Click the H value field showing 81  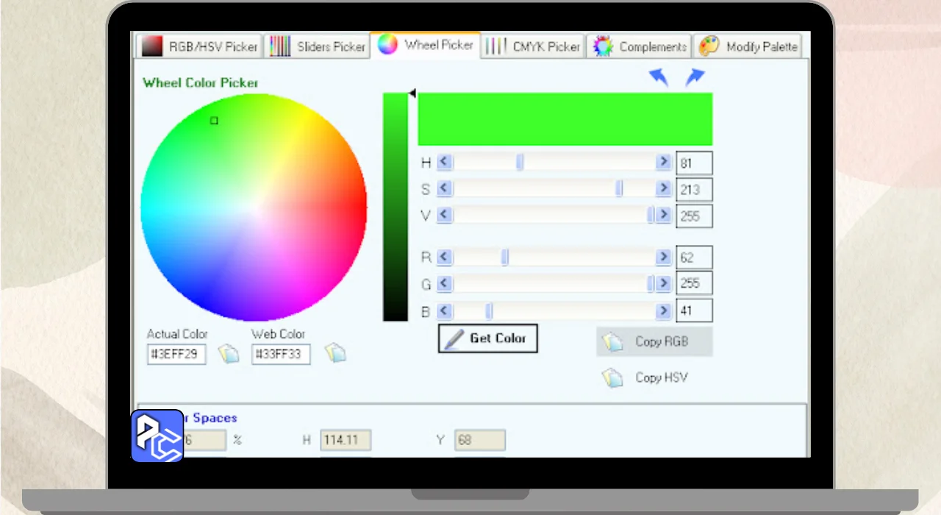(694, 163)
